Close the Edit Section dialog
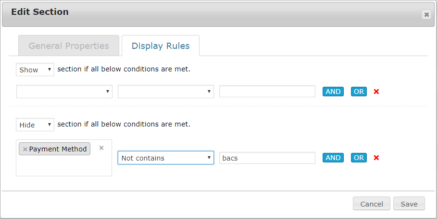This screenshot has width=438, height=219. (x=426, y=15)
